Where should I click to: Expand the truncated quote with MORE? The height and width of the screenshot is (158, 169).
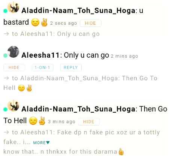pos(41,143)
